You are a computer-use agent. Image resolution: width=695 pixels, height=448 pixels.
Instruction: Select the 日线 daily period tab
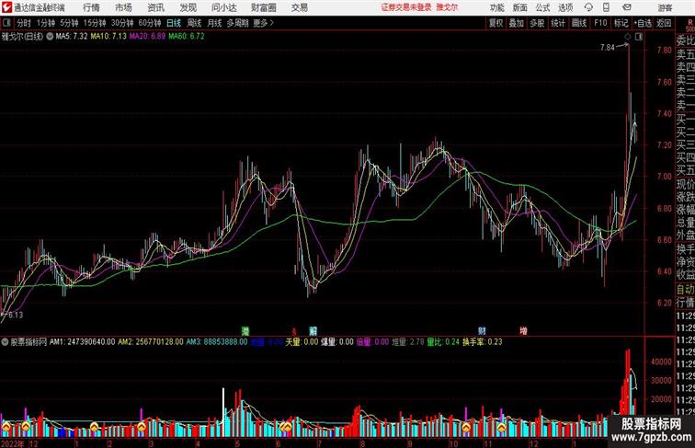tap(174, 23)
